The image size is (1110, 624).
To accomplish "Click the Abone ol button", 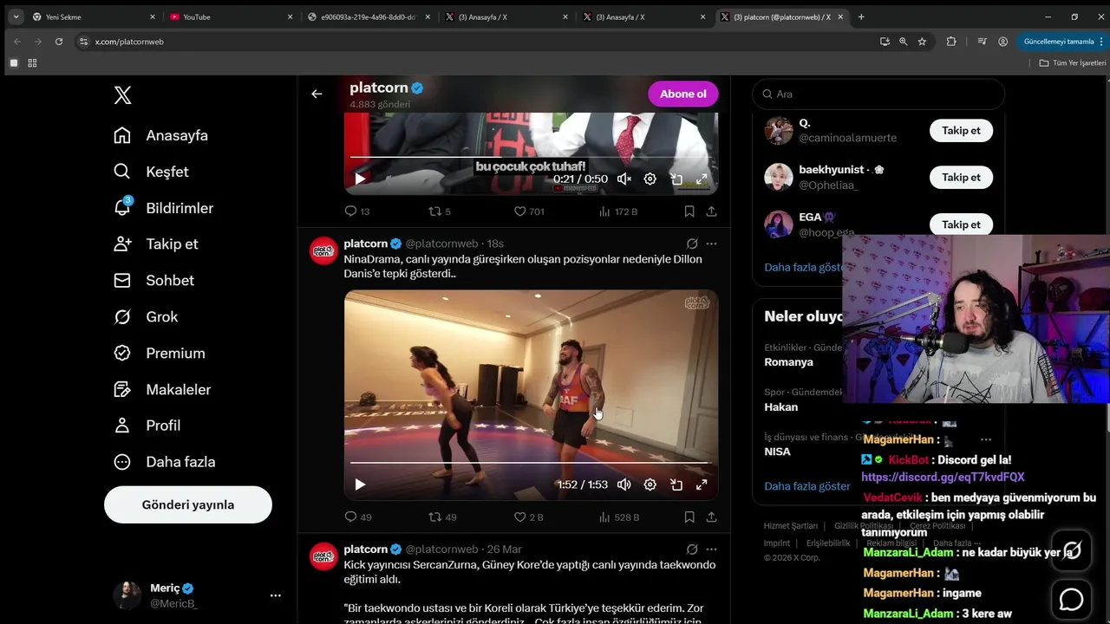I will pyautogui.click(x=683, y=94).
